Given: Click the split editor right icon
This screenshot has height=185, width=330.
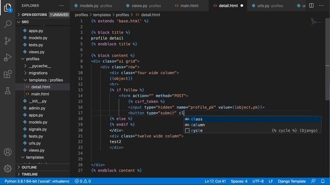Looking at the screenshot, I should (x=311, y=6).
